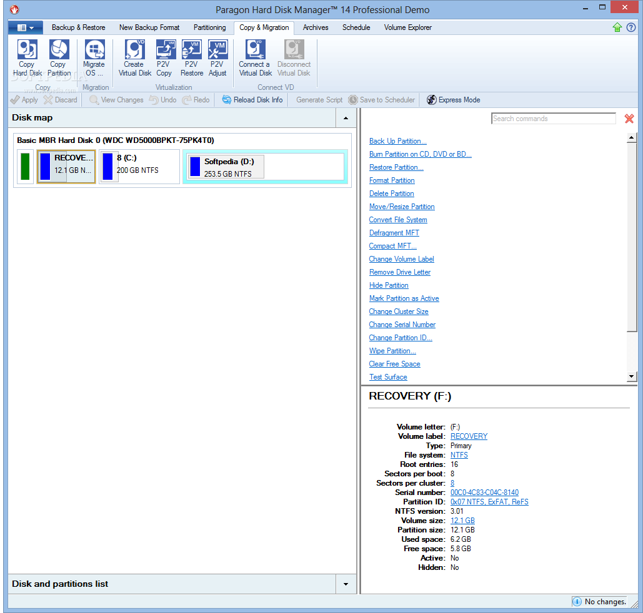Image resolution: width=643 pixels, height=613 pixels.
Task: Click Change Volume Label link
Action: (401, 259)
